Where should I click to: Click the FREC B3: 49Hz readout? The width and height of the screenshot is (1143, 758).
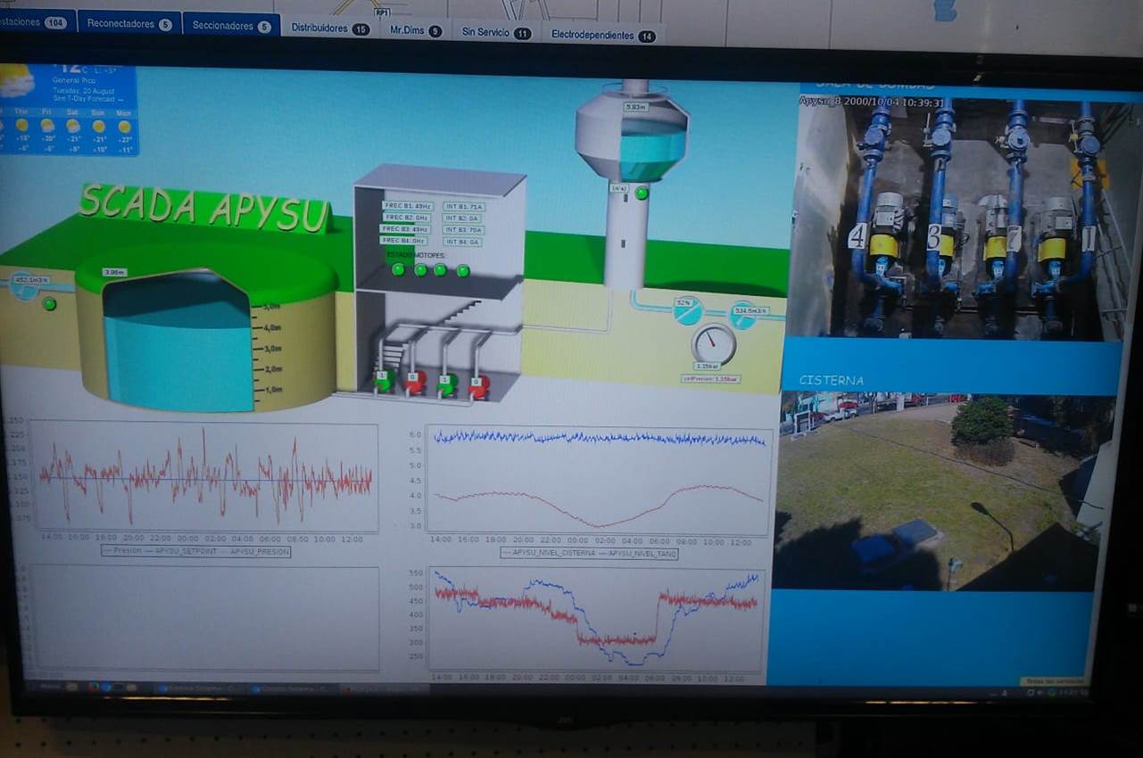click(x=405, y=229)
